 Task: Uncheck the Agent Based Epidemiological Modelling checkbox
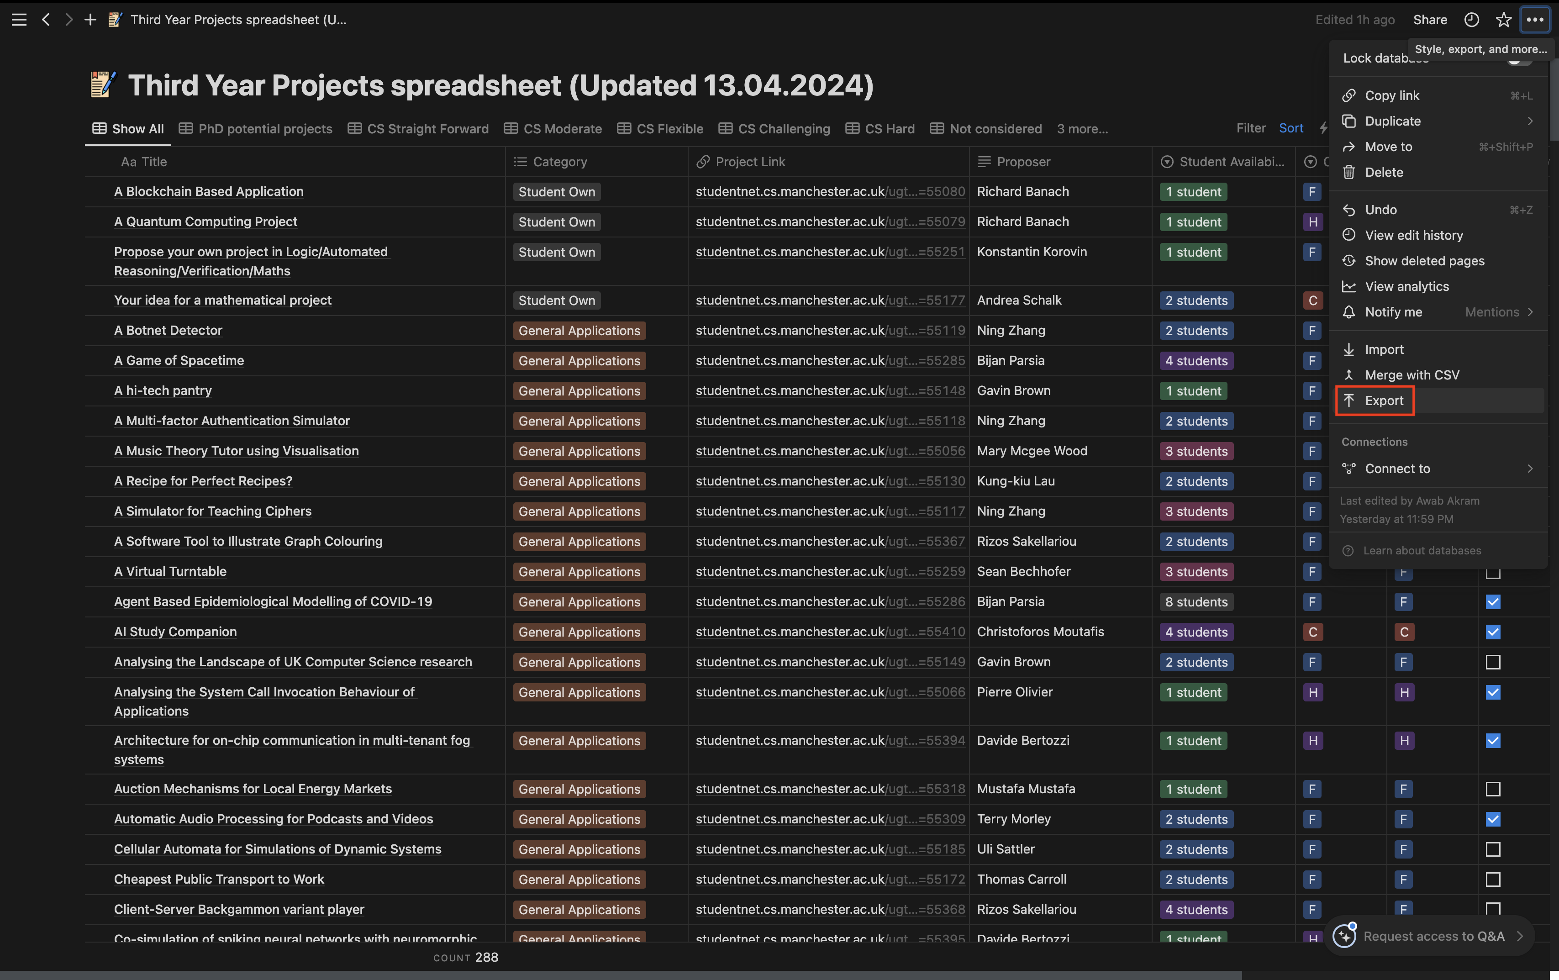1493,602
